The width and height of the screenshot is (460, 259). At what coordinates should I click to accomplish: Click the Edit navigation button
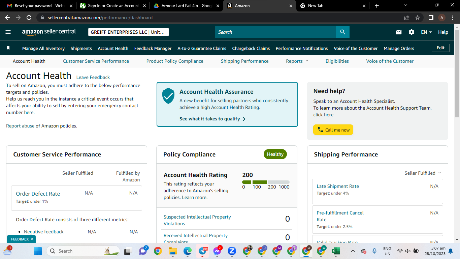pyautogui.click(x=440, y=48)
